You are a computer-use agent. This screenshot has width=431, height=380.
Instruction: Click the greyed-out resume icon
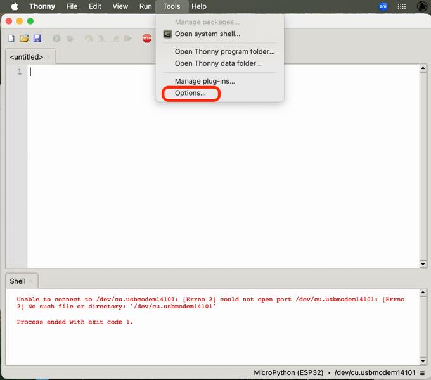[128, 39]
